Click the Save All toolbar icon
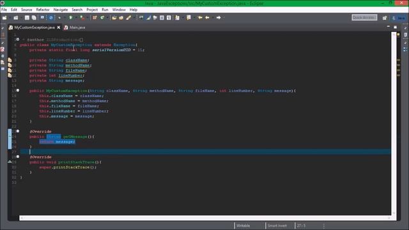 click(34, 18)
